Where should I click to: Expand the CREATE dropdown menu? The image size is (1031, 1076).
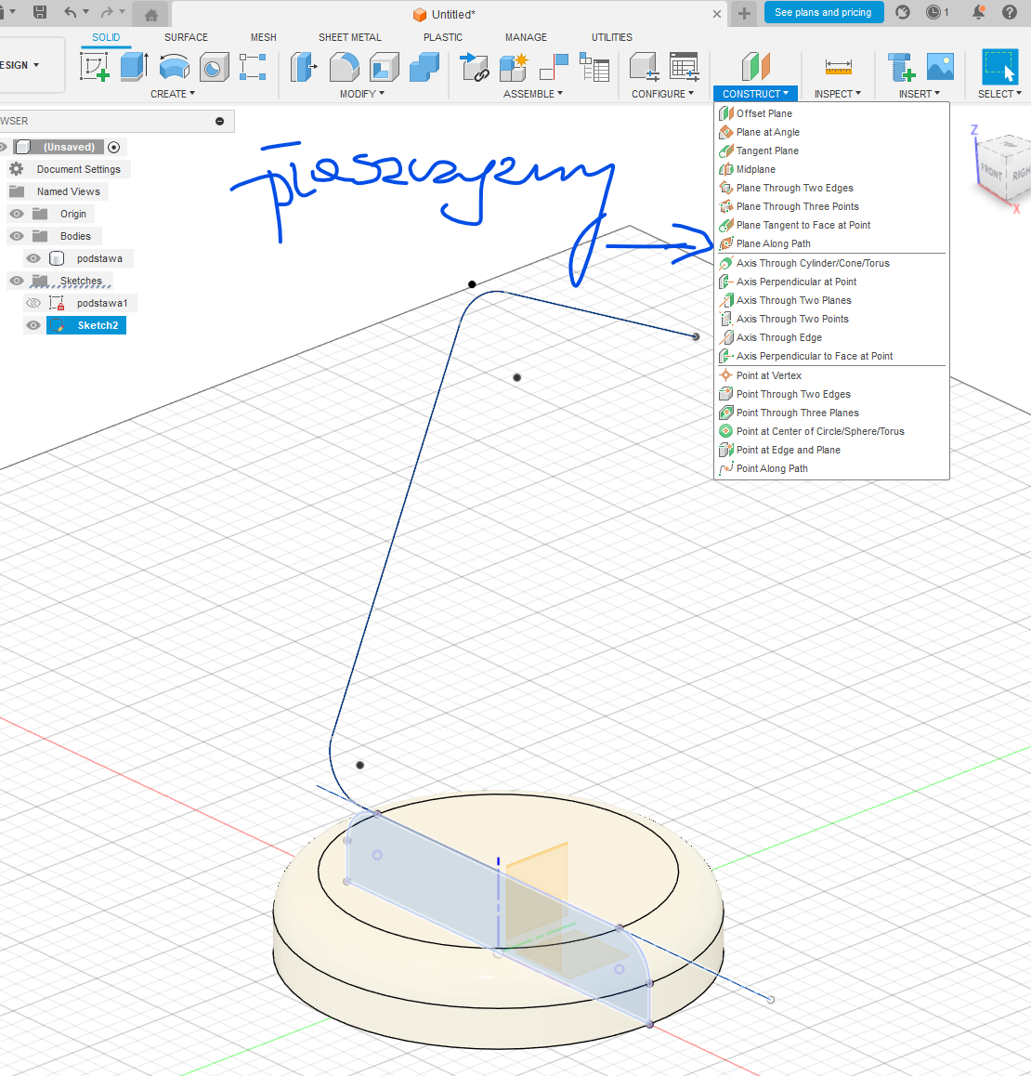point(172,94)
